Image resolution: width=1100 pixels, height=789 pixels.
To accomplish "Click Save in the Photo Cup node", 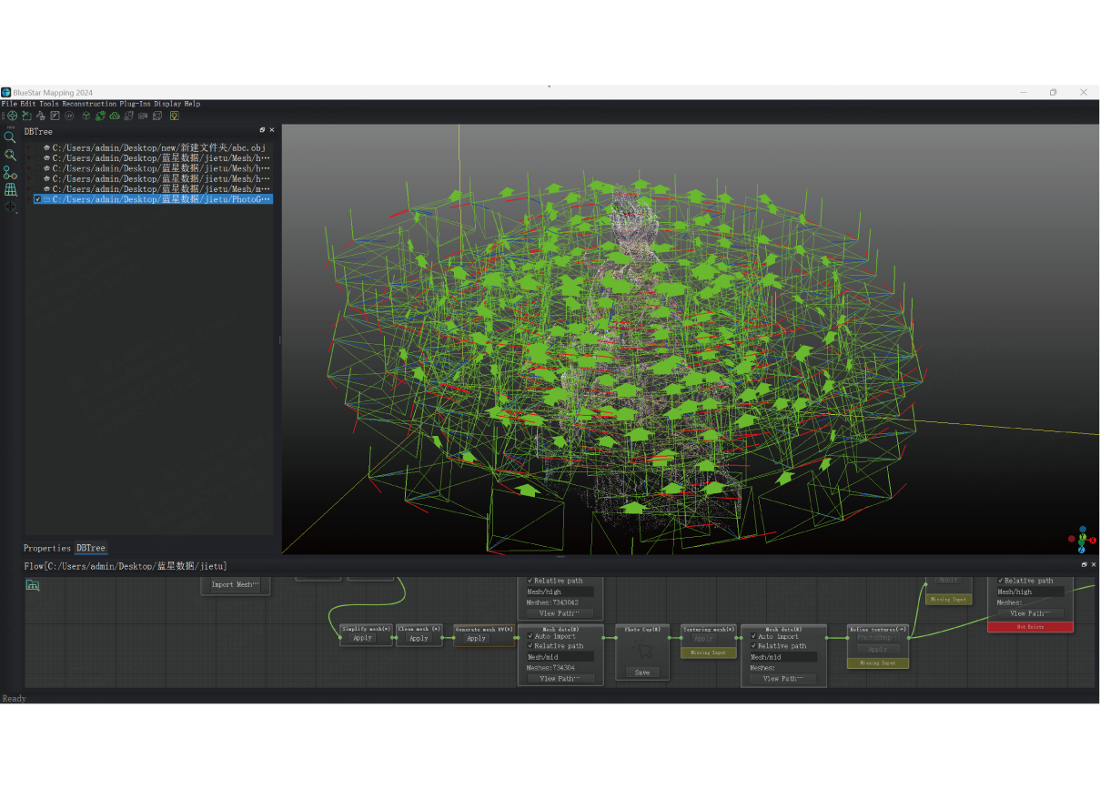I will 642,672.
